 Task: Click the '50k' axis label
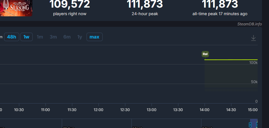click(254, 82)
